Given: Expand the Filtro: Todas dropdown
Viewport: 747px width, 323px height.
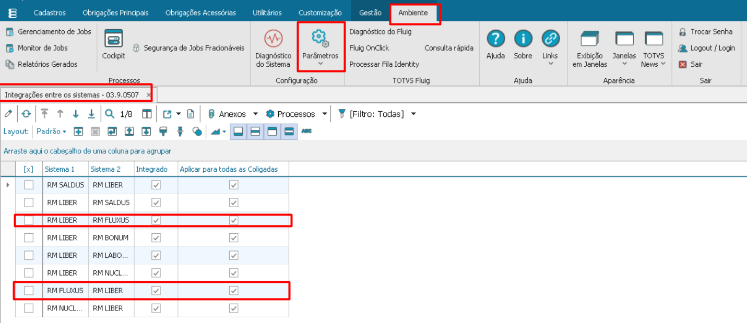Looking at the screenshot, I should [413, 114].
